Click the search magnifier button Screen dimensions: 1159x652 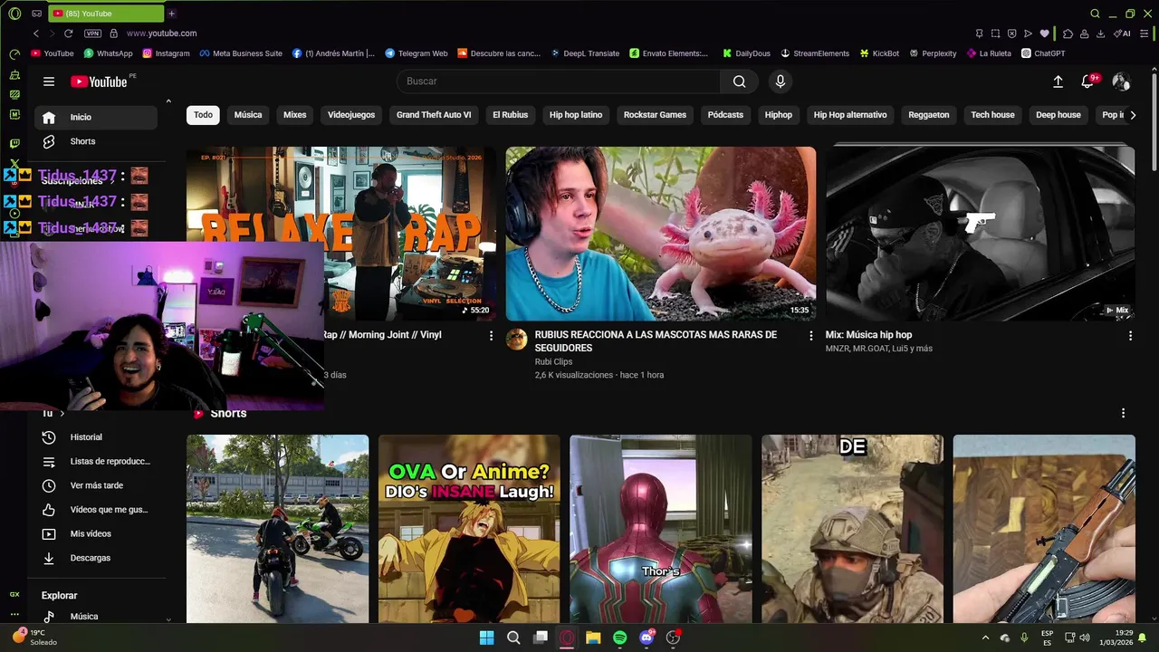[x=740, y=81]
